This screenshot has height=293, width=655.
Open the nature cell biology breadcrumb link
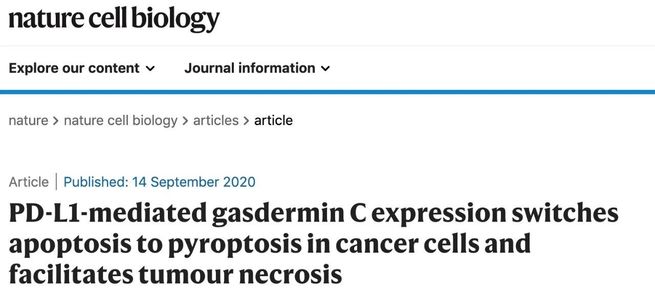tap(121, 120)
